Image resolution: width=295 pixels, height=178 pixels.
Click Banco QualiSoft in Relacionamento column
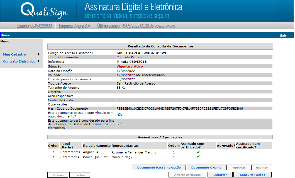(95, 157)
